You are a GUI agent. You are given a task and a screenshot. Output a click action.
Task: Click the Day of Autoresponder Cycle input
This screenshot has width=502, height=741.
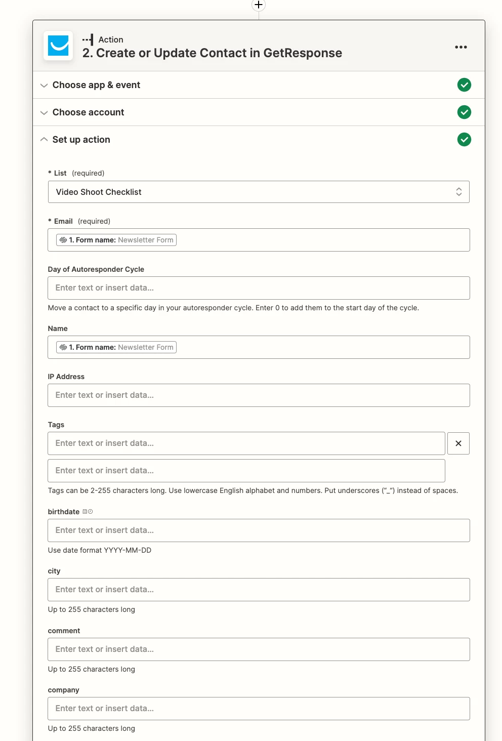[x=259, y=288]
